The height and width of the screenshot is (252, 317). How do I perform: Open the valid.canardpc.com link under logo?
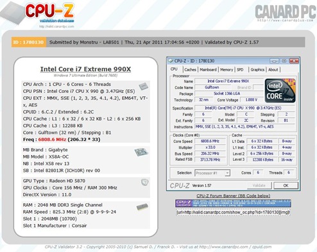click(56, 27)
